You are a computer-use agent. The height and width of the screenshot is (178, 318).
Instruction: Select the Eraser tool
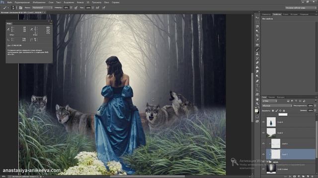tap(257, 63)
